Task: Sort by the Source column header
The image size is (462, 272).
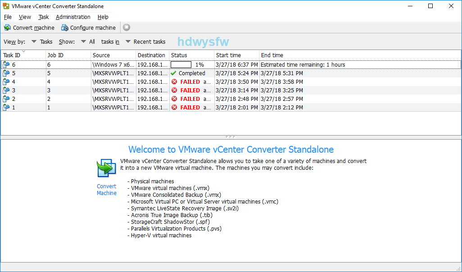Action: pyautogui.click(x=113, y=55)
